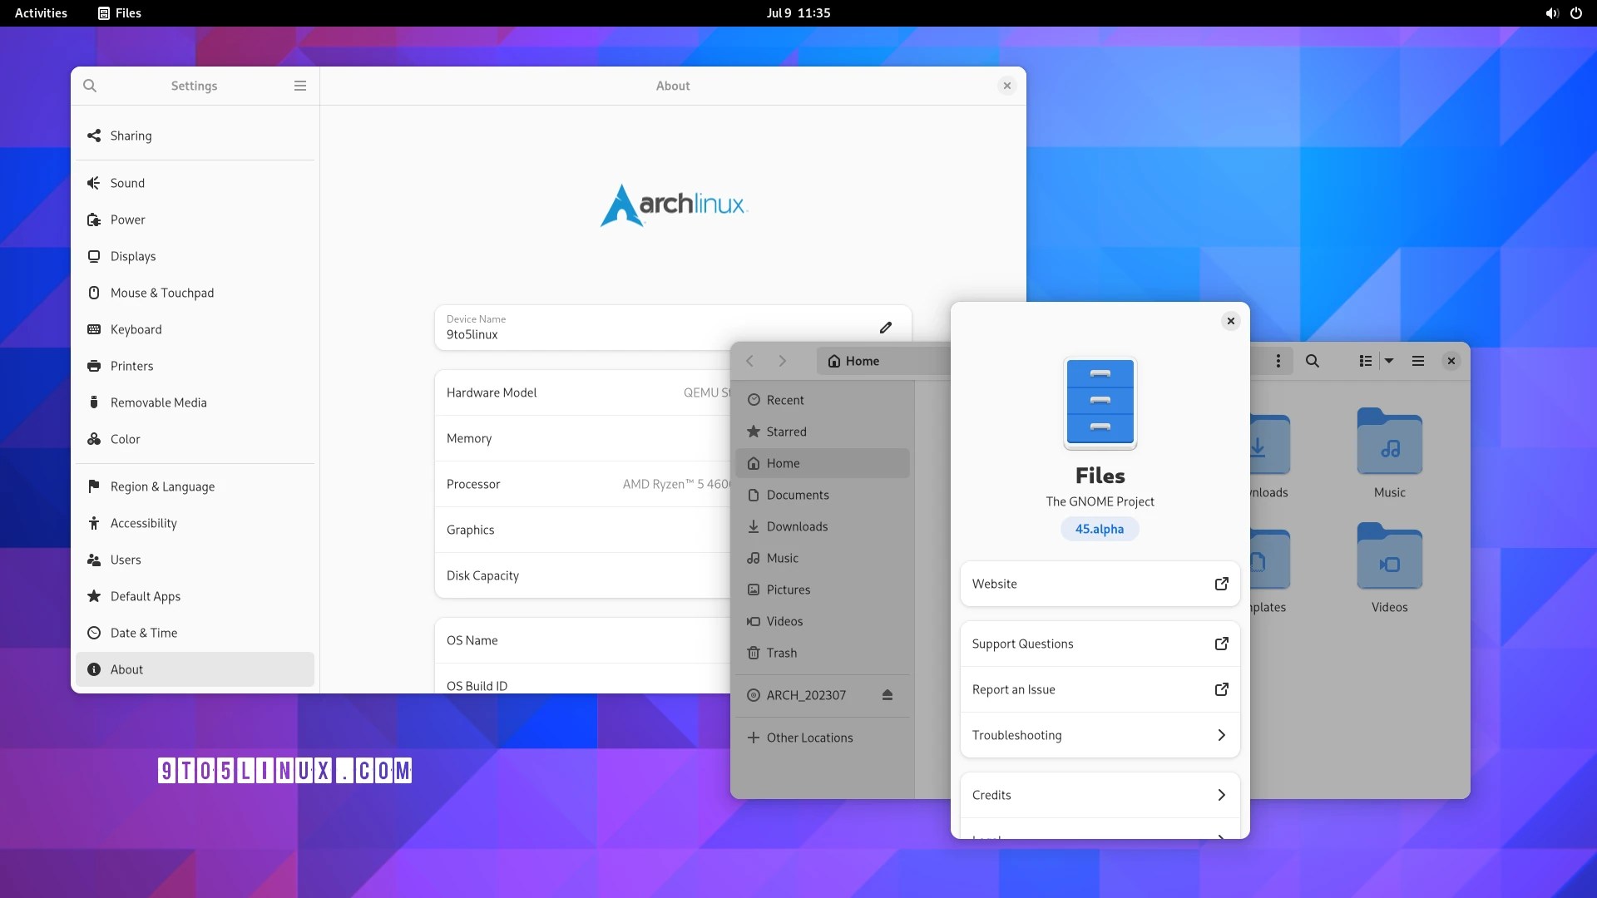Toggle the list/grid view button in Files
The image size is (1597, 898).
(1366, 361)
